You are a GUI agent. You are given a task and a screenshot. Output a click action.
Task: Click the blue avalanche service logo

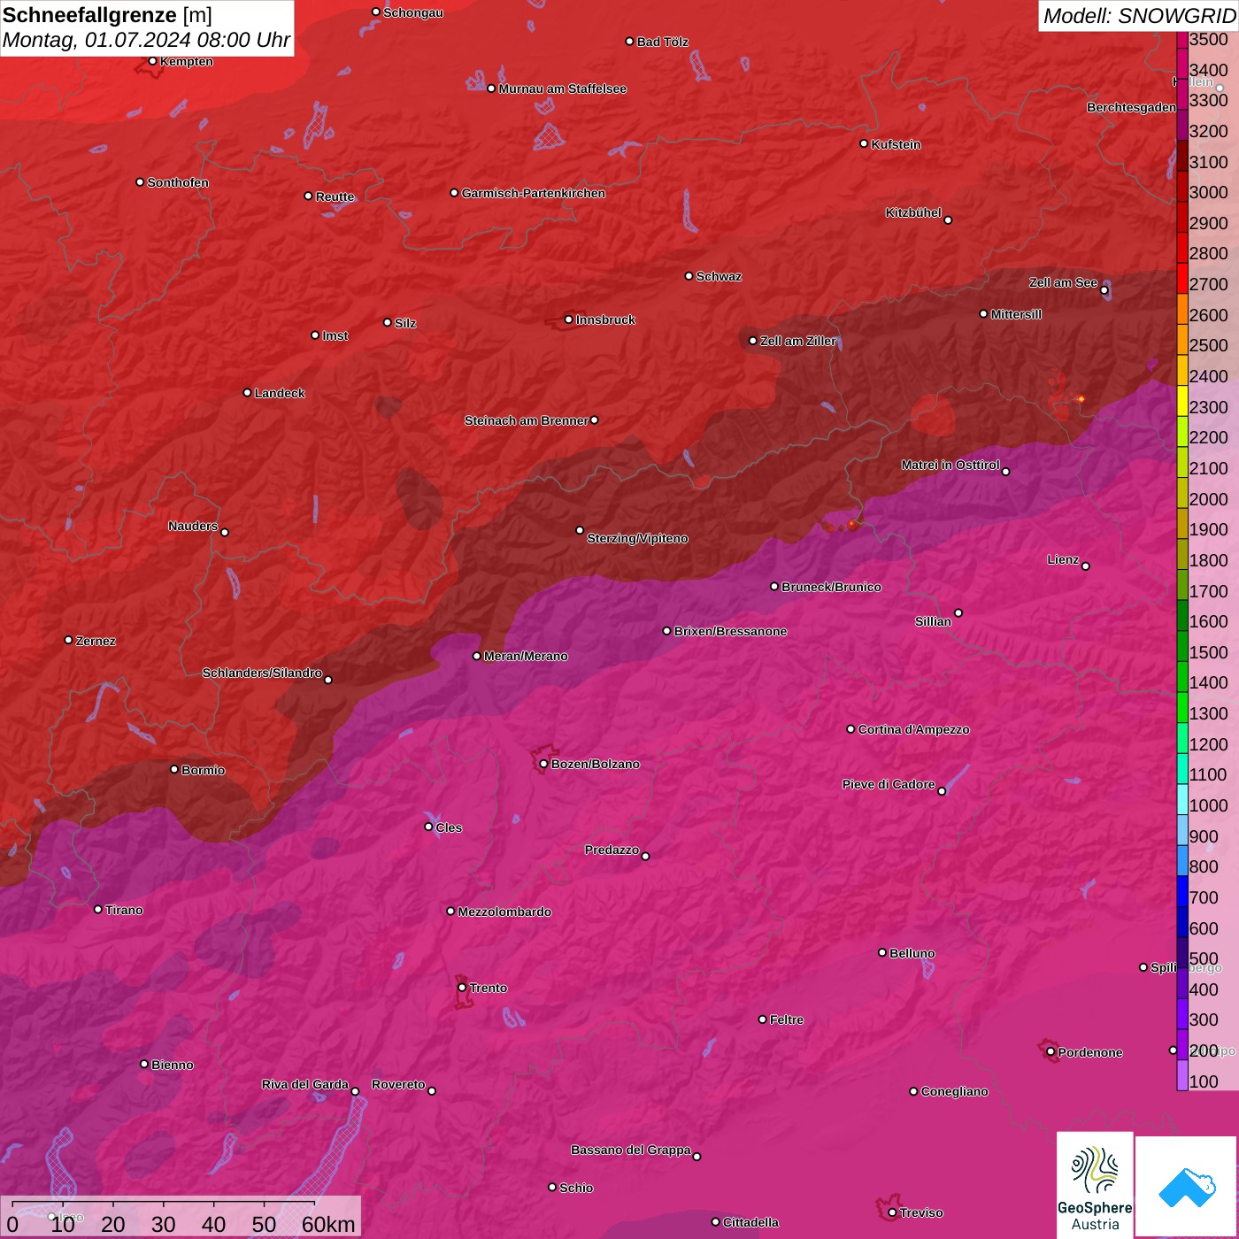[x=1187, y=1187]
